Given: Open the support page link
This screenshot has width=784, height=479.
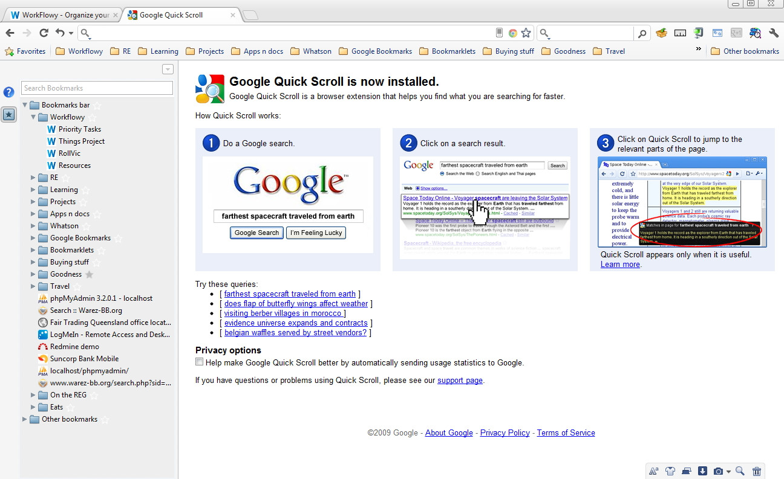Looking at the screenshot, I should click(460, 381).
